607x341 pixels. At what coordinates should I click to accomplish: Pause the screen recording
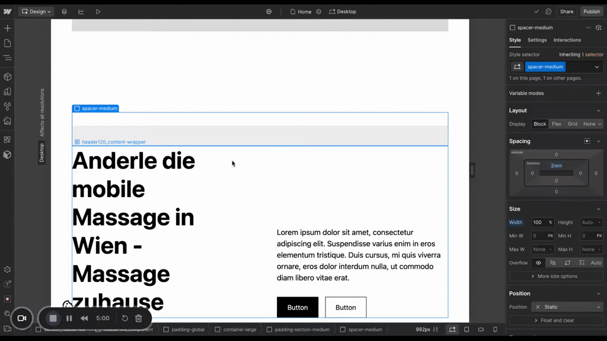click(x=69, y=319)
